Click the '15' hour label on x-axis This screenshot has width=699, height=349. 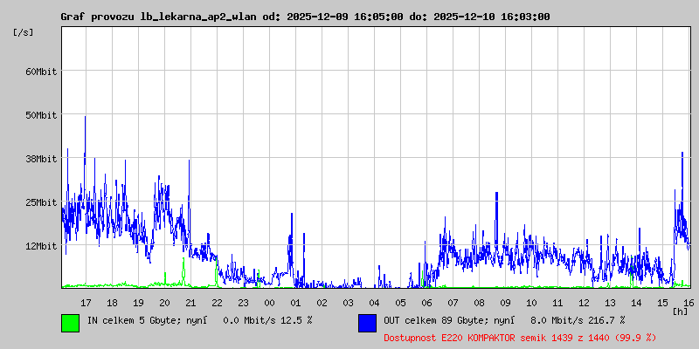point(663,303)
